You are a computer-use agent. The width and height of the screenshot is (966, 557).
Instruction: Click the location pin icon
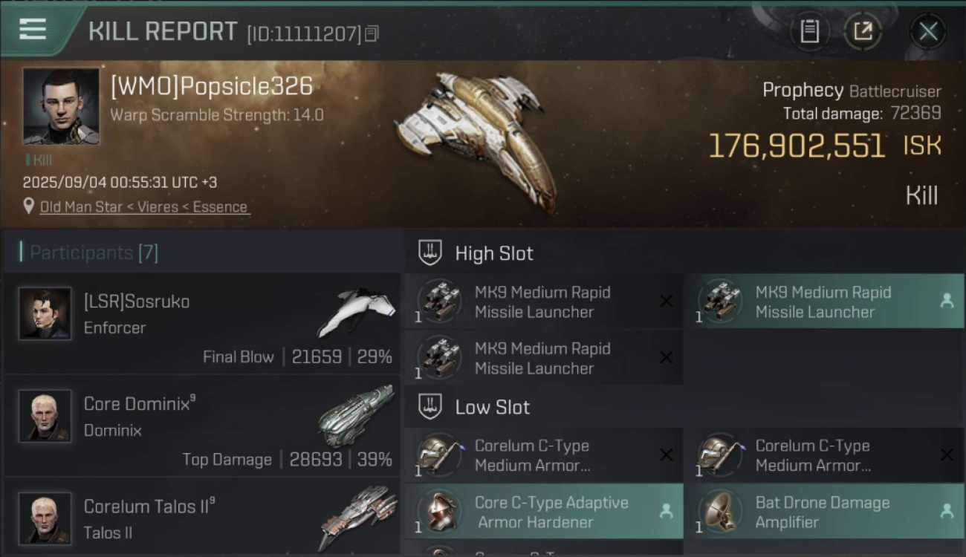tap(28, 206)
